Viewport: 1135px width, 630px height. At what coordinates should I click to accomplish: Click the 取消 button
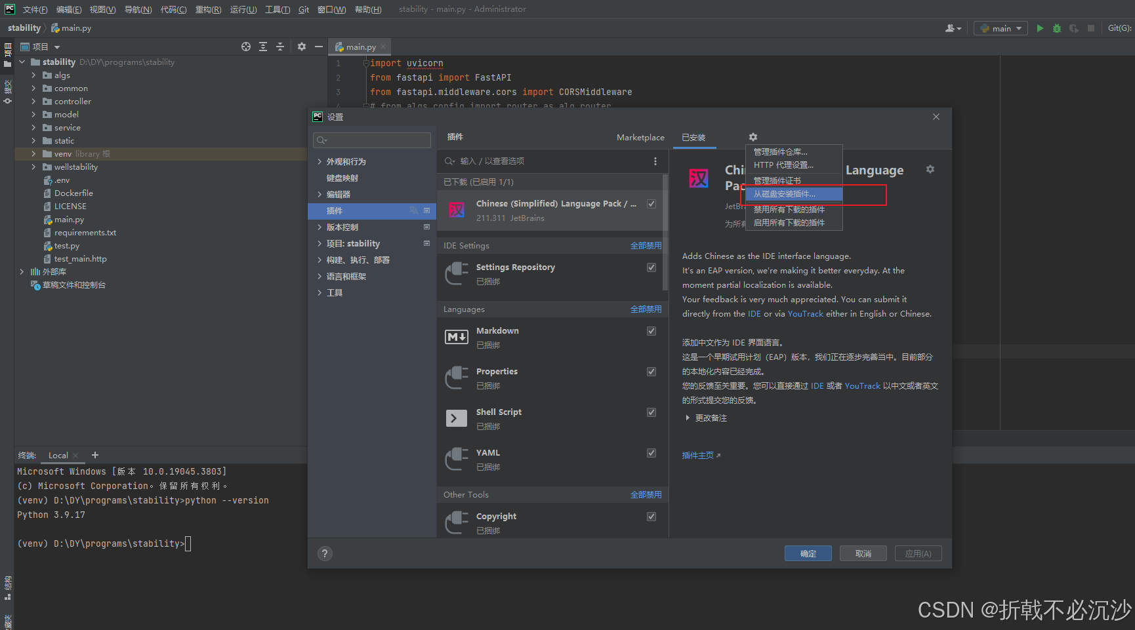(x=863, y=553)
